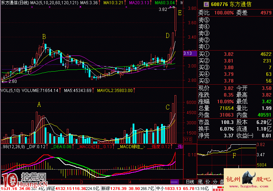Click the 量比 1.99 value

click(266, 108)
